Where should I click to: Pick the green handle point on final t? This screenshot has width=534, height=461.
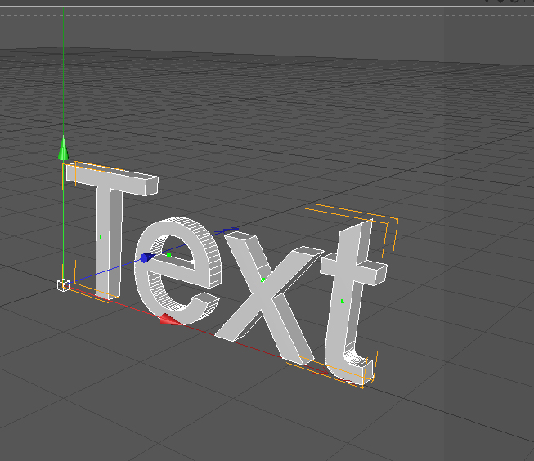click(342, 302)
